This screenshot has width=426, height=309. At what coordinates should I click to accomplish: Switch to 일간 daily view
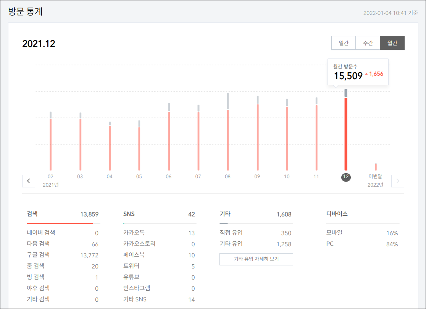pyautogui.click(x=344, y=43)
